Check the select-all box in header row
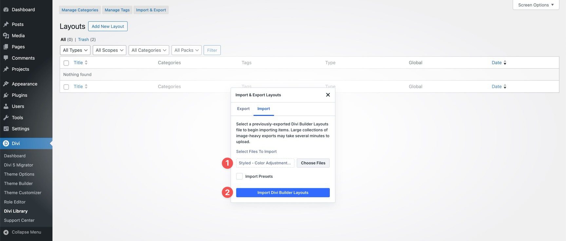Viewport: 566px width, 241px height. (66, 63)
